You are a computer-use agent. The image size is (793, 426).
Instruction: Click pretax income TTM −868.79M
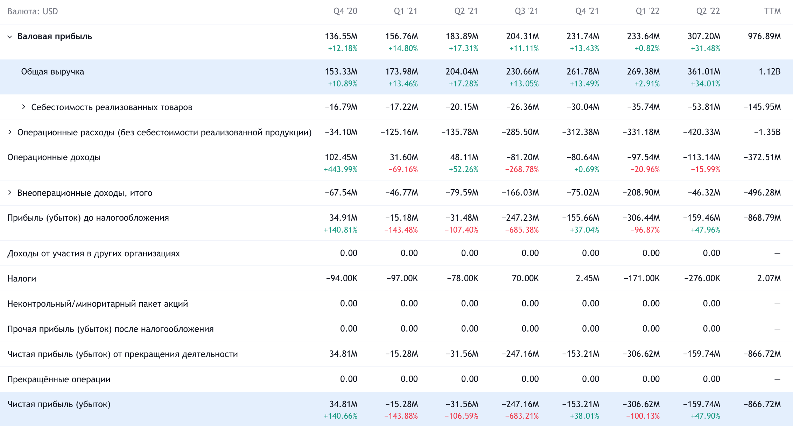click(x=762, y=218)
